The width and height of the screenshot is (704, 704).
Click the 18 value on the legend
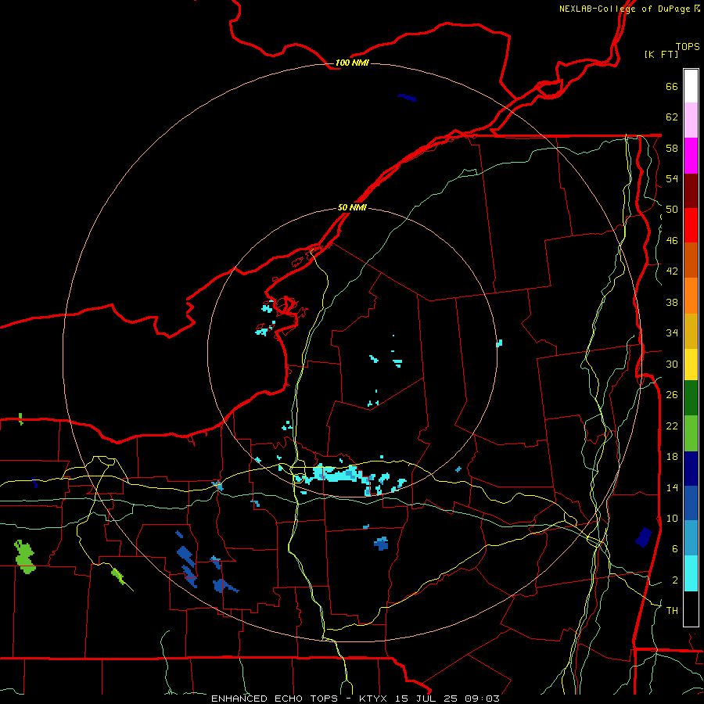click(672, 457)
